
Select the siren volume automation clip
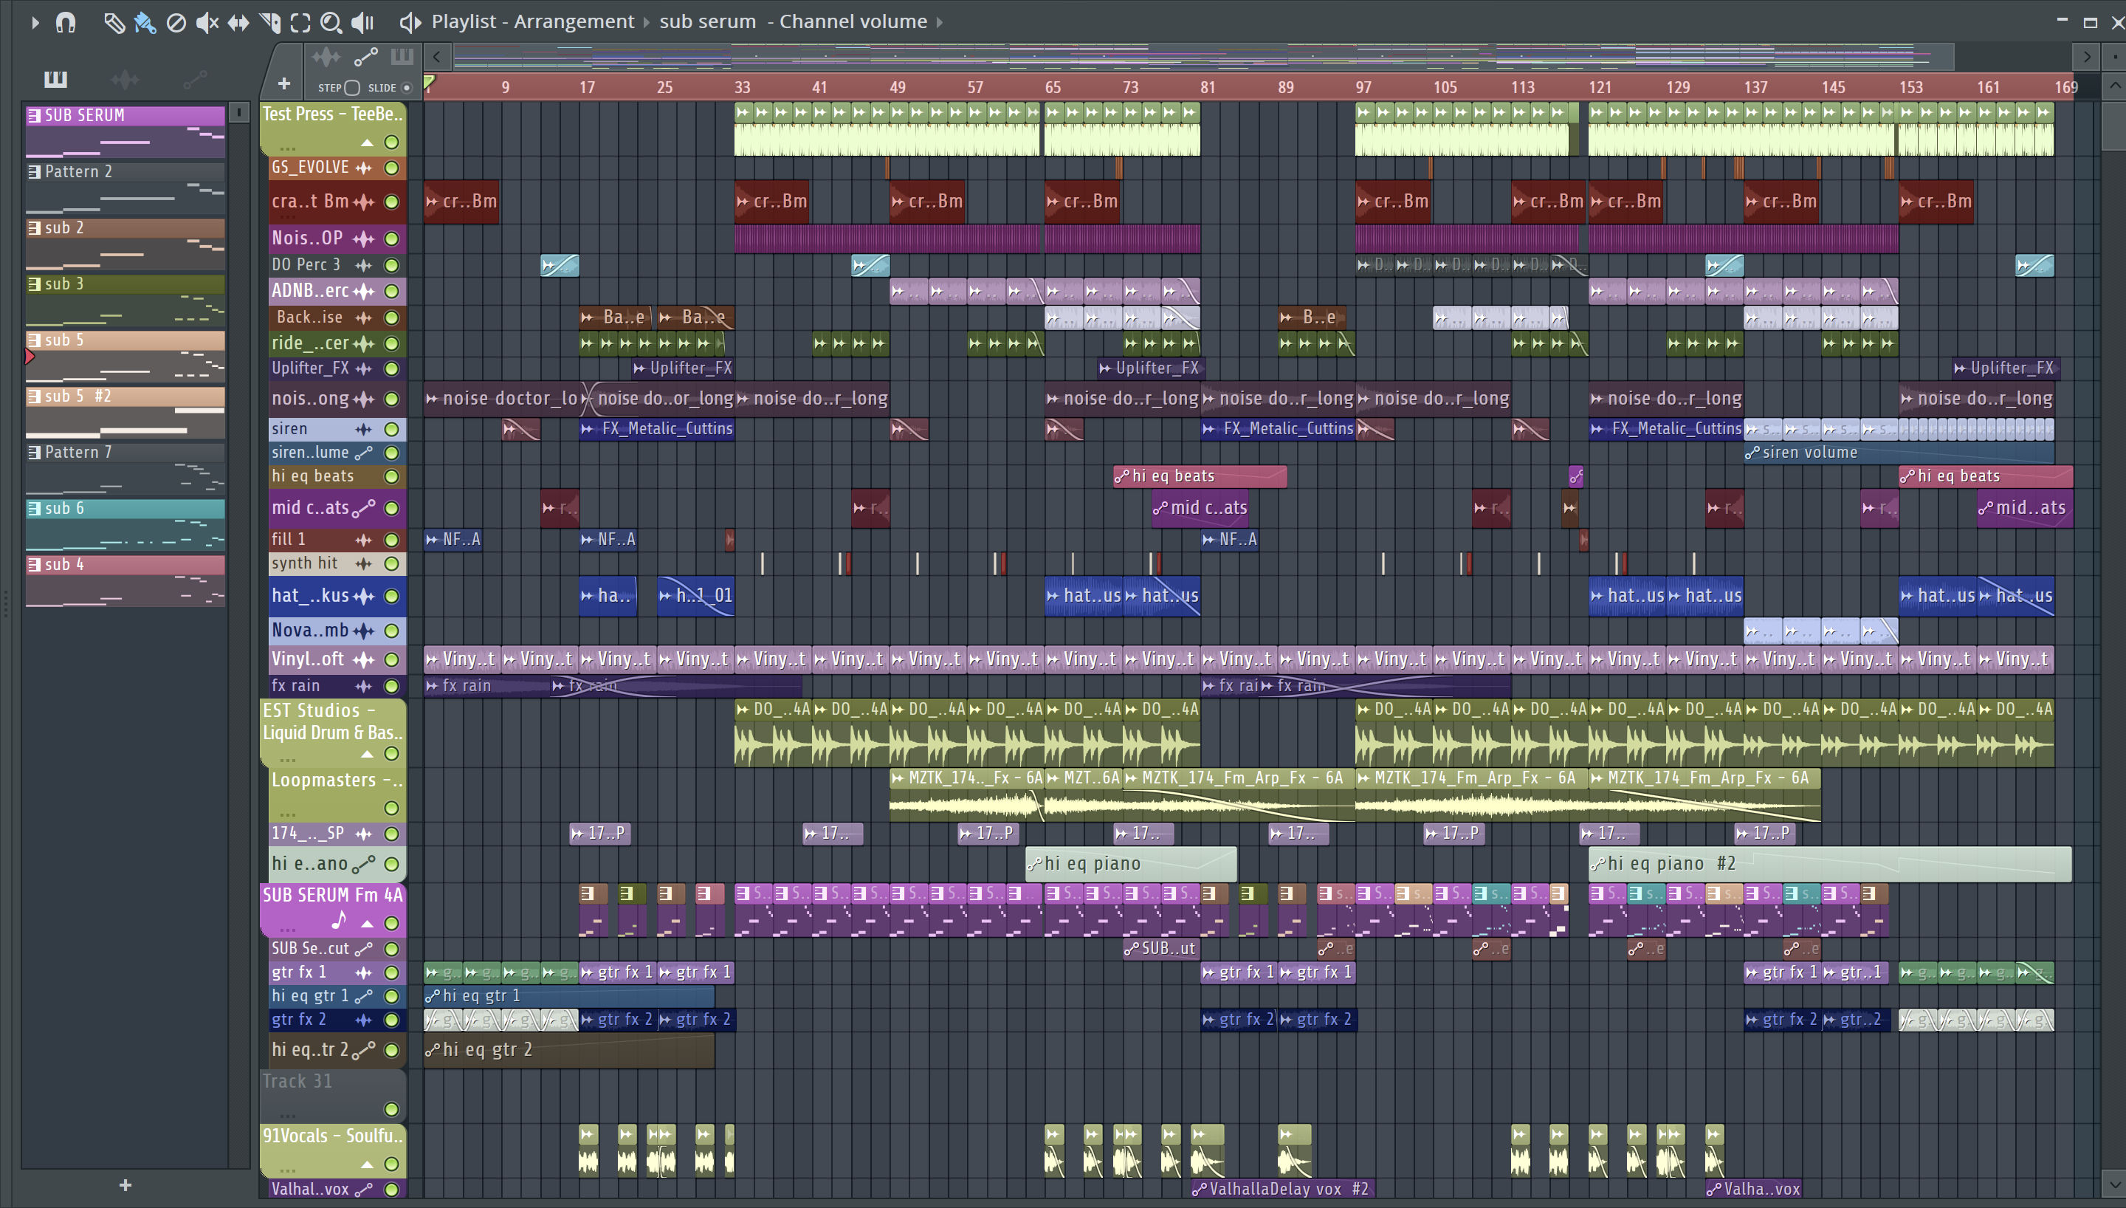(1899, 453)
